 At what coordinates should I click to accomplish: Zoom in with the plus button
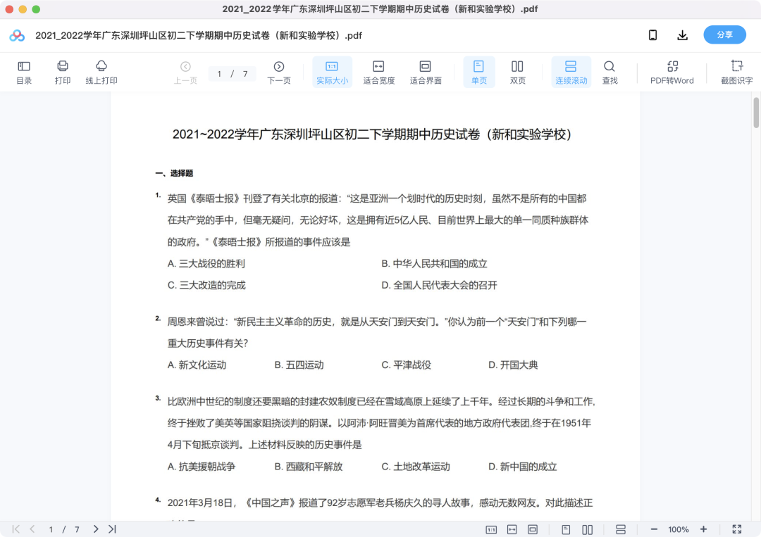pyautogui.click(x=703, y=529)
